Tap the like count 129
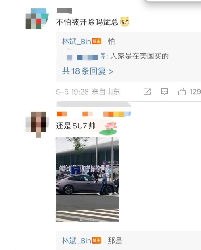Image resolution: width=201 pixels, height=250 pixels. (x=195, y=92)
